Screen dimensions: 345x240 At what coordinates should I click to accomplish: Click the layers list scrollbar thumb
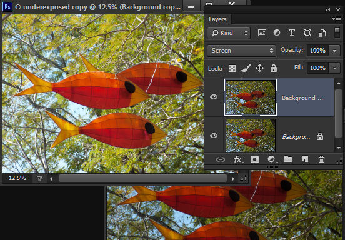click(x=339, y=113)
